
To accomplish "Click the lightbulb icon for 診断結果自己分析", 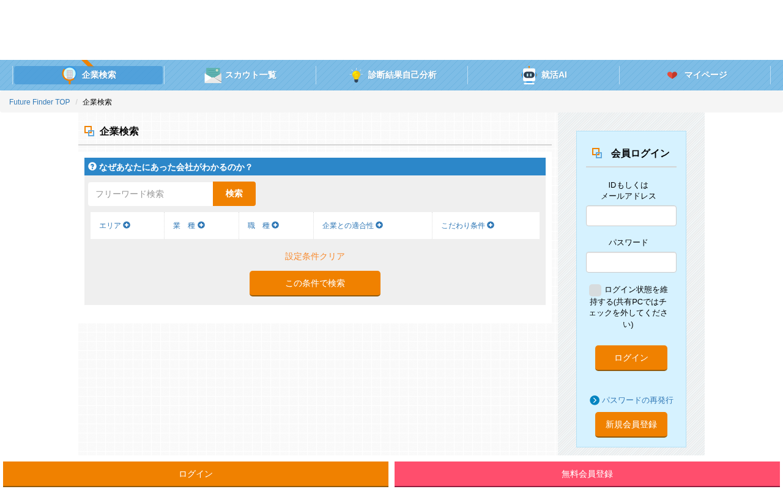I will [x=356, y=75].
